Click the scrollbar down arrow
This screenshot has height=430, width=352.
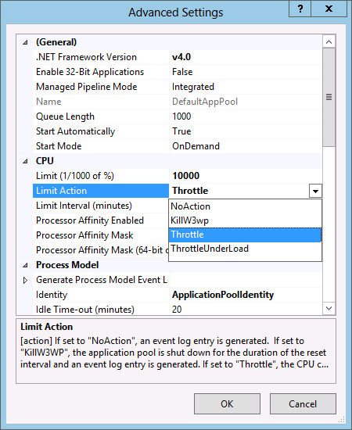(329, 308)
